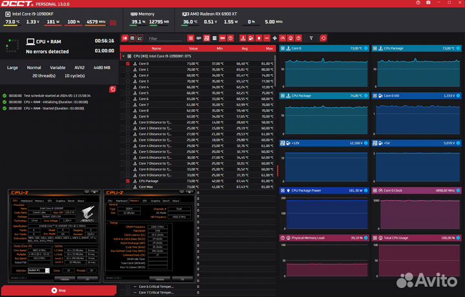
Task: Click the filter funnel icon in the toolbar
Action: [x=311, y=38]
